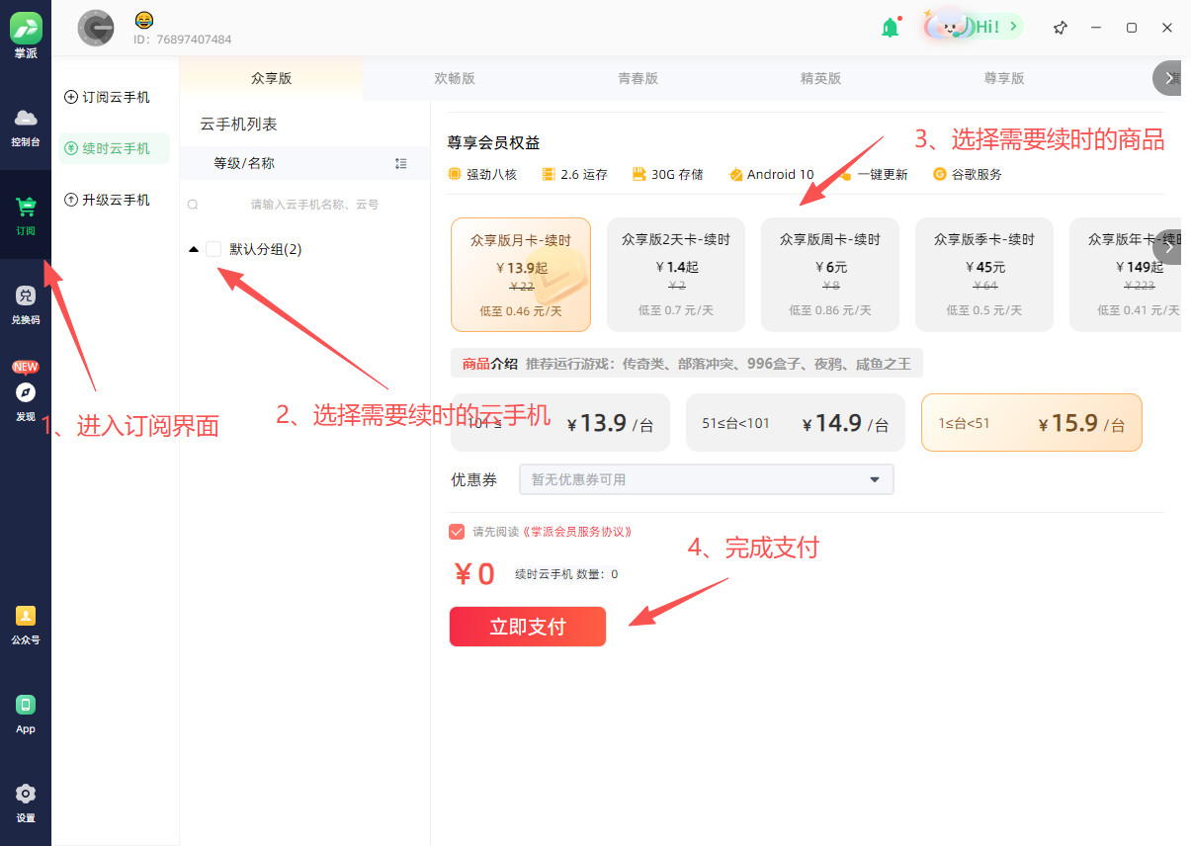Open the 订阅 shopping cart section
Viewport: 1191px width, 846px height.
tap(26, 215)
